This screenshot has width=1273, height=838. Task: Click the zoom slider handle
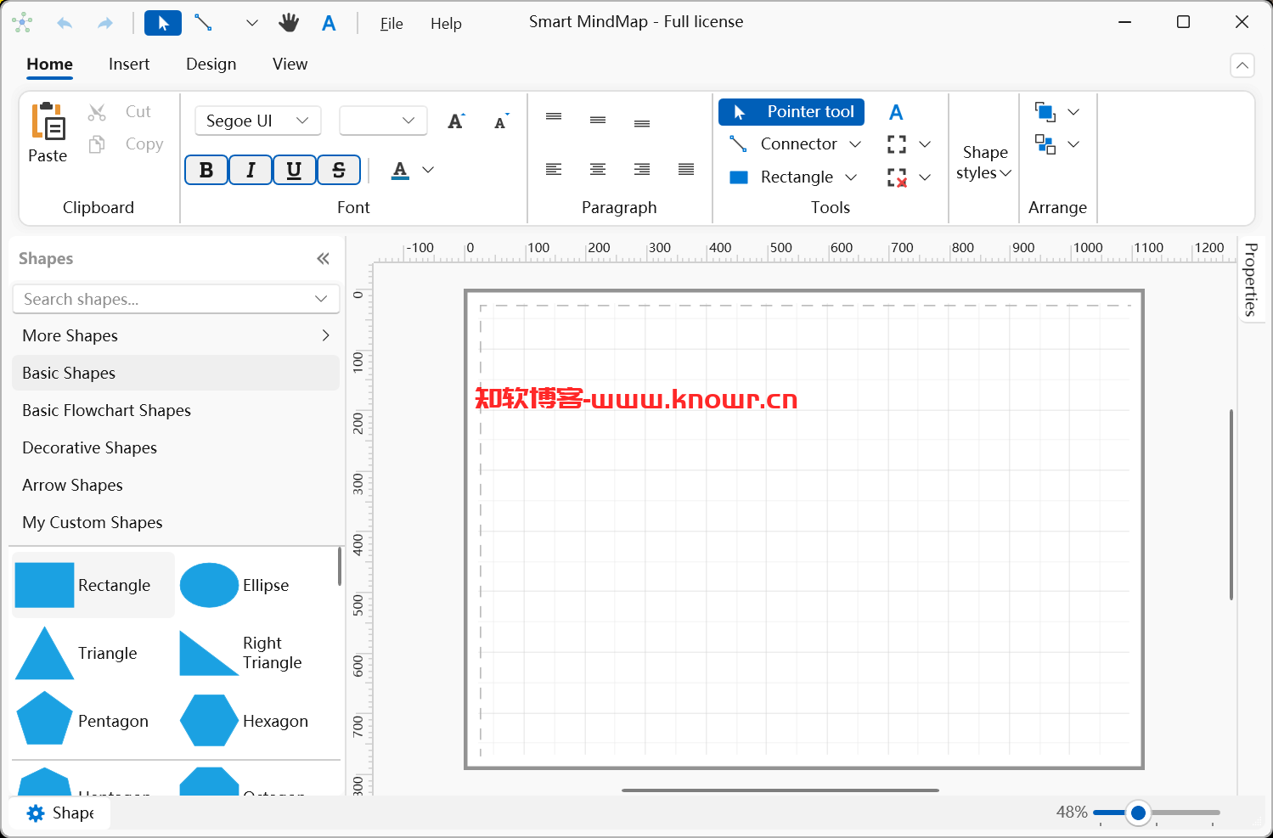pos(1138,813)
